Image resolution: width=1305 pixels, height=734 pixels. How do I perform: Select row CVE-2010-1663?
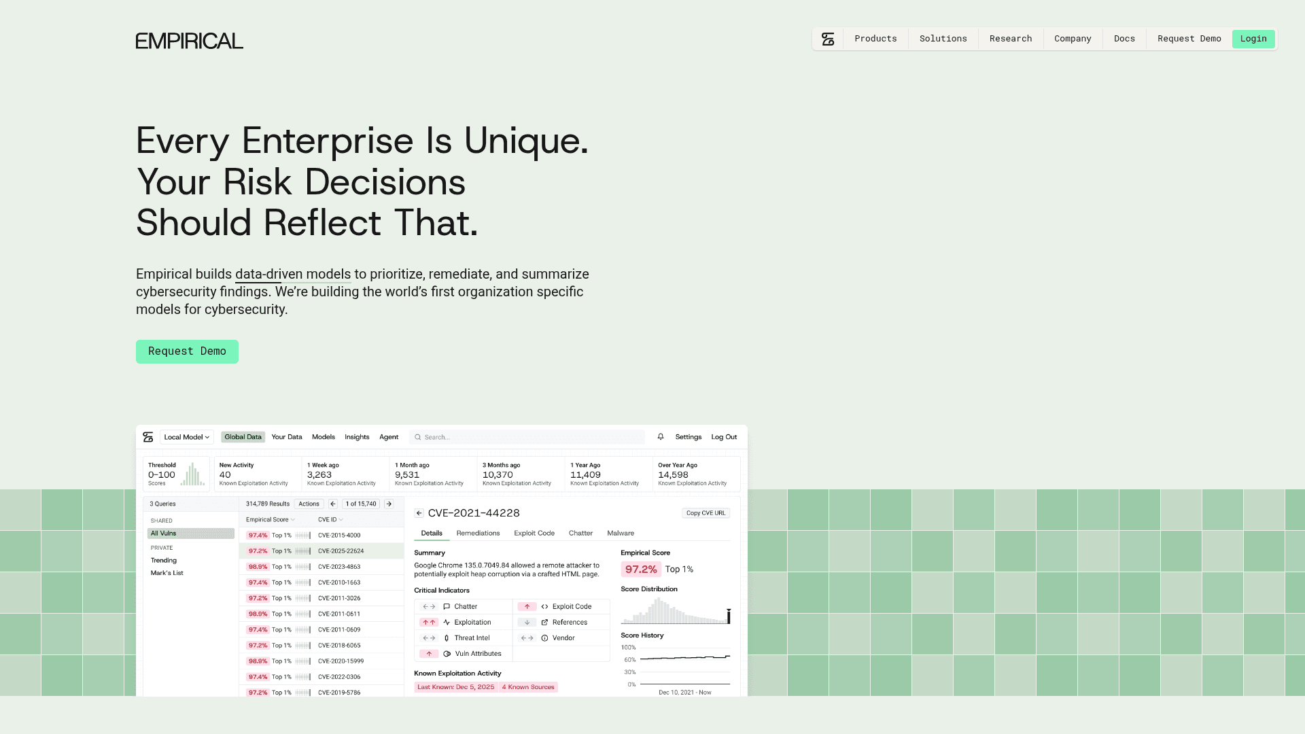point(321,582)
